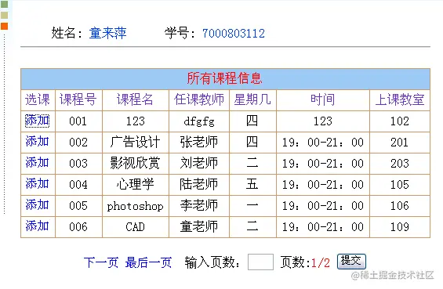Add course 002 广告设计
443x289 pixels.
[38, 142]
